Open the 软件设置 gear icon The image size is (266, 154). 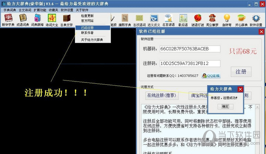pos(256,20)
